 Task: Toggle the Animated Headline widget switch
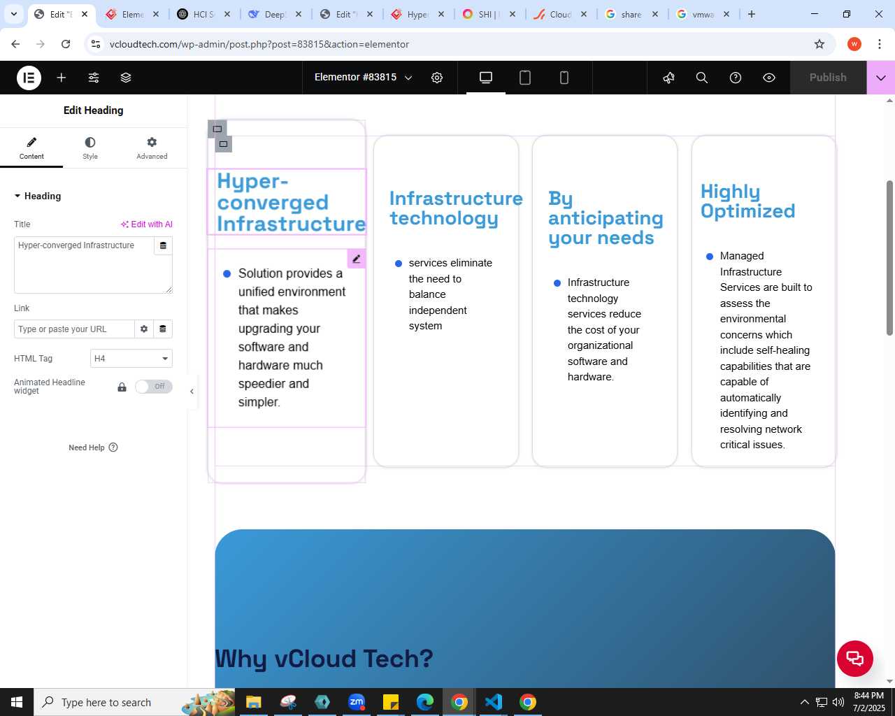click(154, 387)
